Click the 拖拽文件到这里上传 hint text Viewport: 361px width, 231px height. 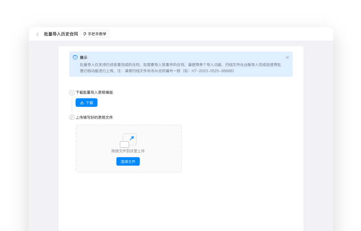click(128, 151)
